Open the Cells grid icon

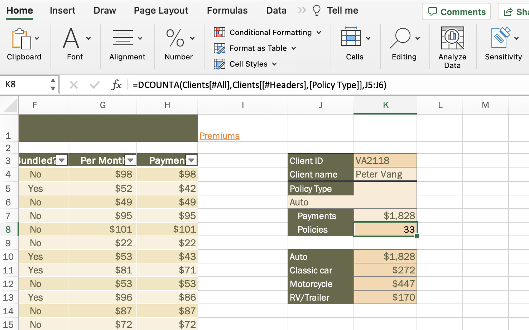tap(351, 37)
